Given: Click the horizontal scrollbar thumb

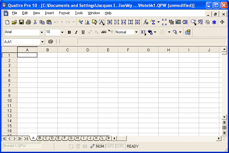Looking at the screenshot, I should (x=122, y=138).
